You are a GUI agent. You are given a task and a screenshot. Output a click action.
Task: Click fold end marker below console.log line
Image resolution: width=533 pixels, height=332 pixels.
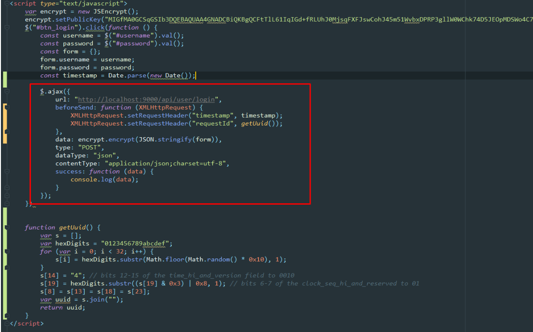click(x=7, y=187)
